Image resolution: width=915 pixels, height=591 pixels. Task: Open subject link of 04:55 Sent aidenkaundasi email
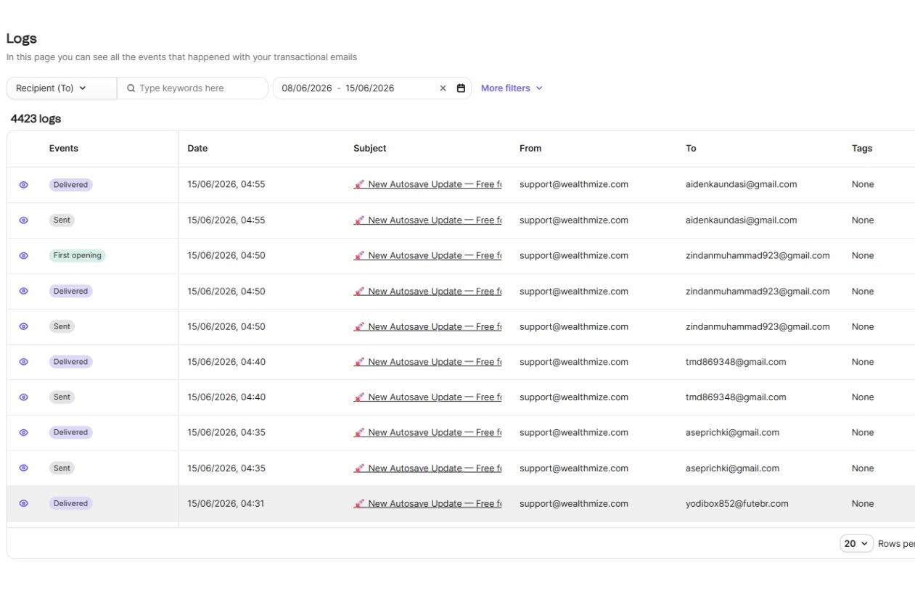point(427,220)
